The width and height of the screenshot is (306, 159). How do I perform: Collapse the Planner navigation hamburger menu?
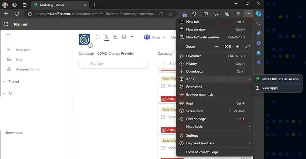click(x=9, y=36)
